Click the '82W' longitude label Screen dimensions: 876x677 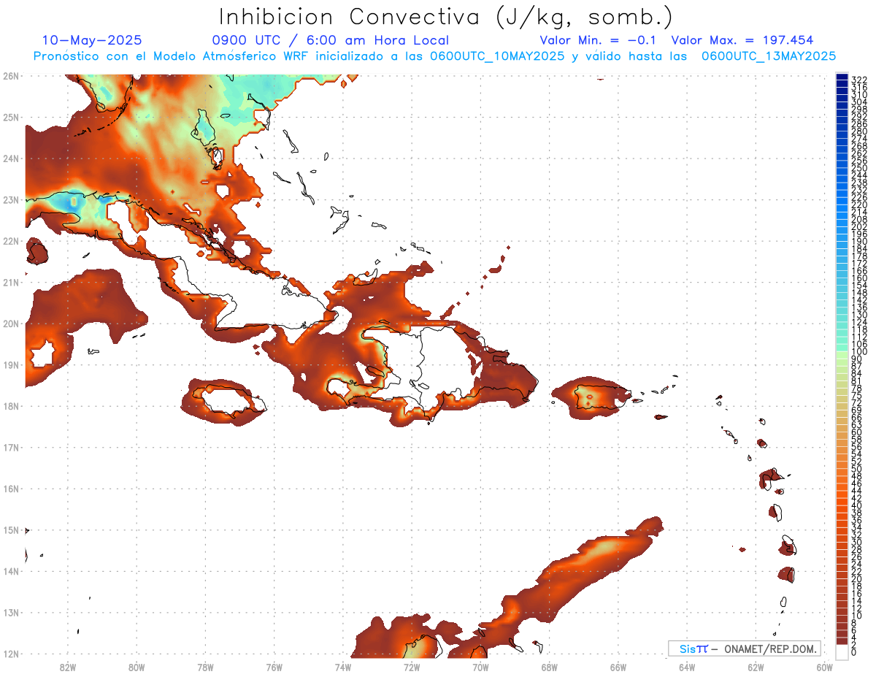(67, 667)
